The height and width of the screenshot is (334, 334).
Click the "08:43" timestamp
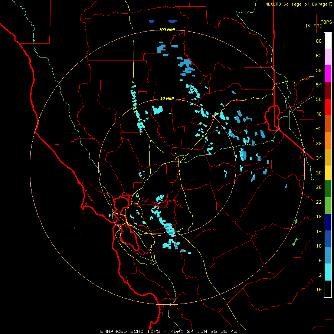[228, 331]
